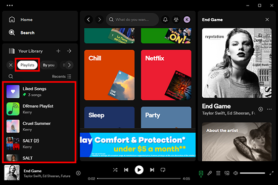
Task: Skip to the previous track
Action: pos(126,170)
